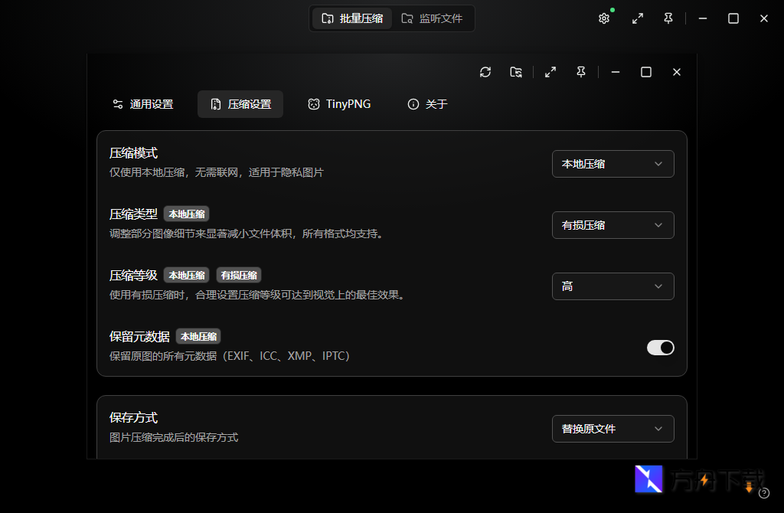This screenshot has width=784, height=513.
Task: Switch to the TinyPNG tab
Action: pyautogui.click(x=339, y=103)
